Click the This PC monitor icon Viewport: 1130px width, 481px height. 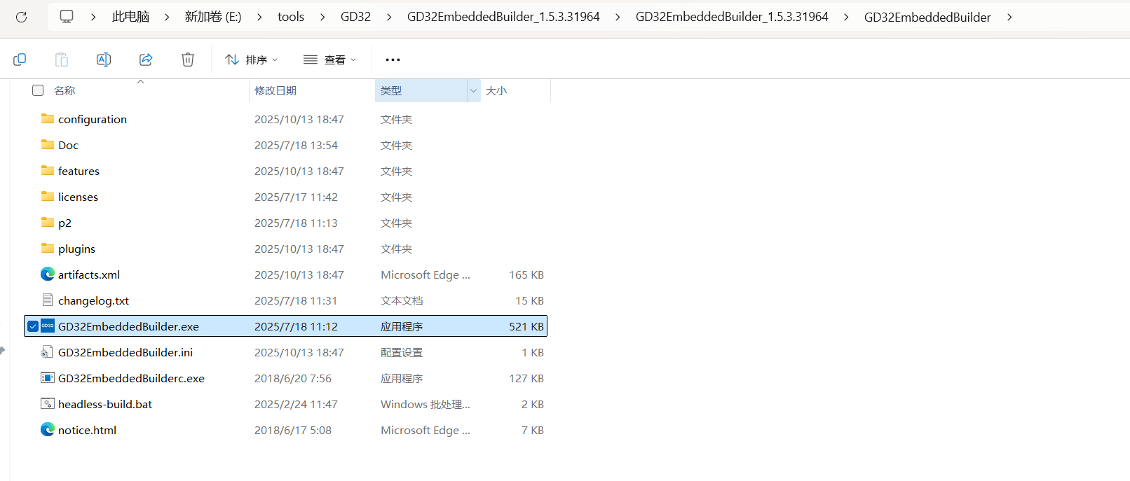67,17
